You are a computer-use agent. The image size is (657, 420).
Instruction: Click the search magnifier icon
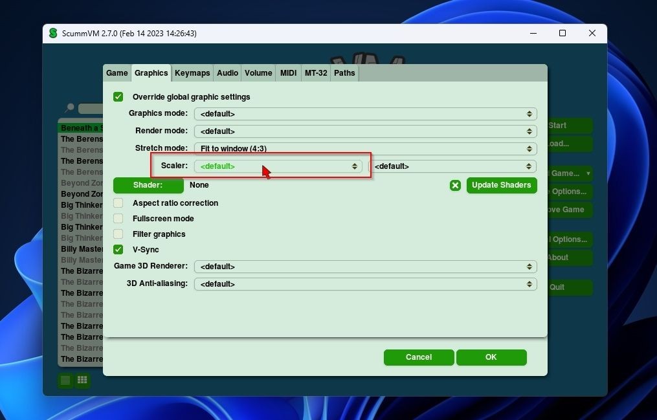(x=69, y=108)
